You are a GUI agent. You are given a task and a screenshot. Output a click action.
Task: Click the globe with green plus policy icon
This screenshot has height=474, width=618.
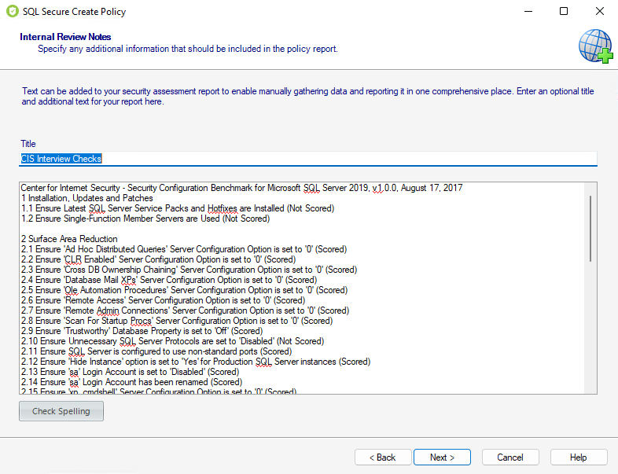tap(595, 45)
